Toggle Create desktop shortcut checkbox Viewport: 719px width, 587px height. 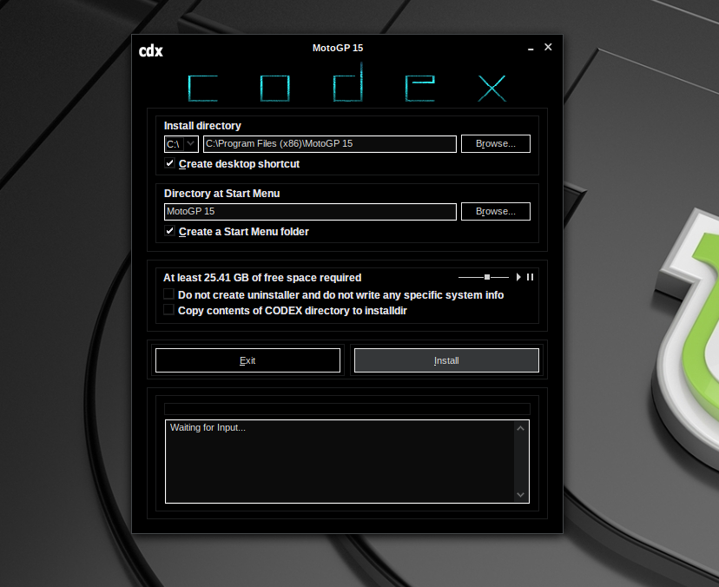169,163
